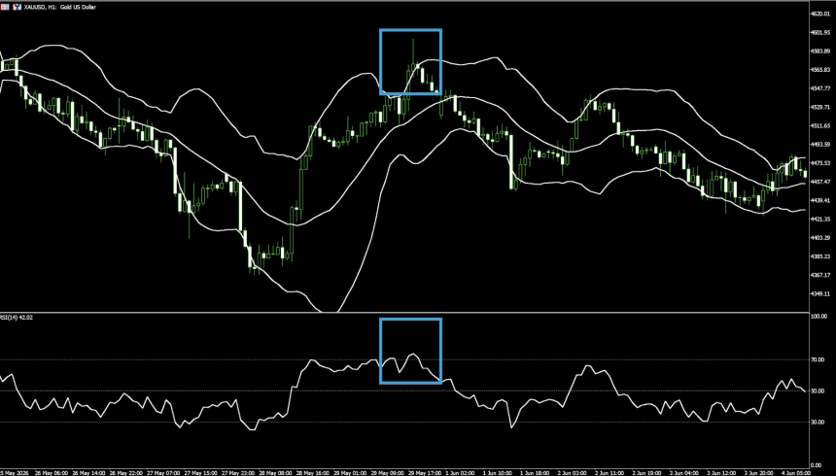The width and height of the screenshot is (836, 476).
Task: Click the RSI 50.00 level label
Action: (818, 391)
